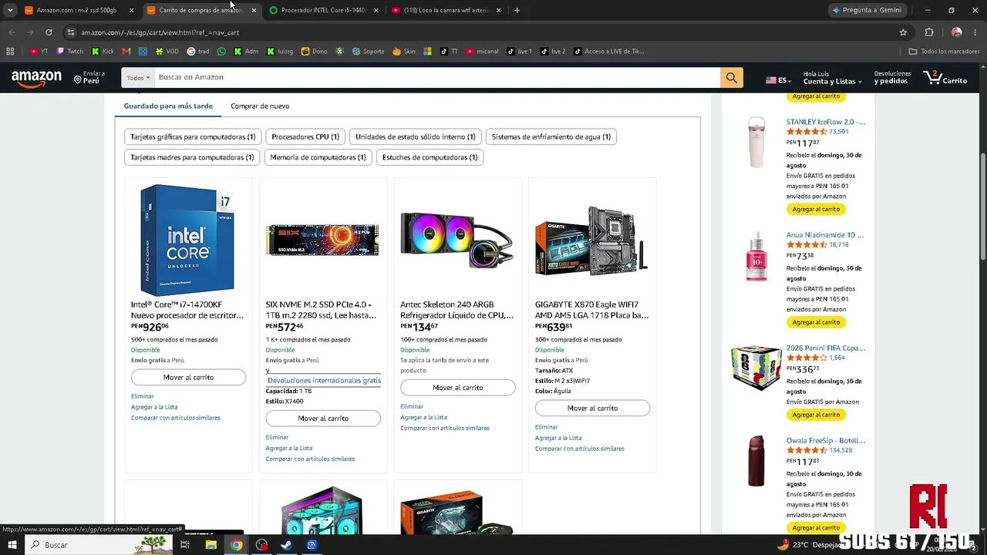Open the micanal YouTube bookmark
The image size is (987, 555).
click(x=483, y=52)
